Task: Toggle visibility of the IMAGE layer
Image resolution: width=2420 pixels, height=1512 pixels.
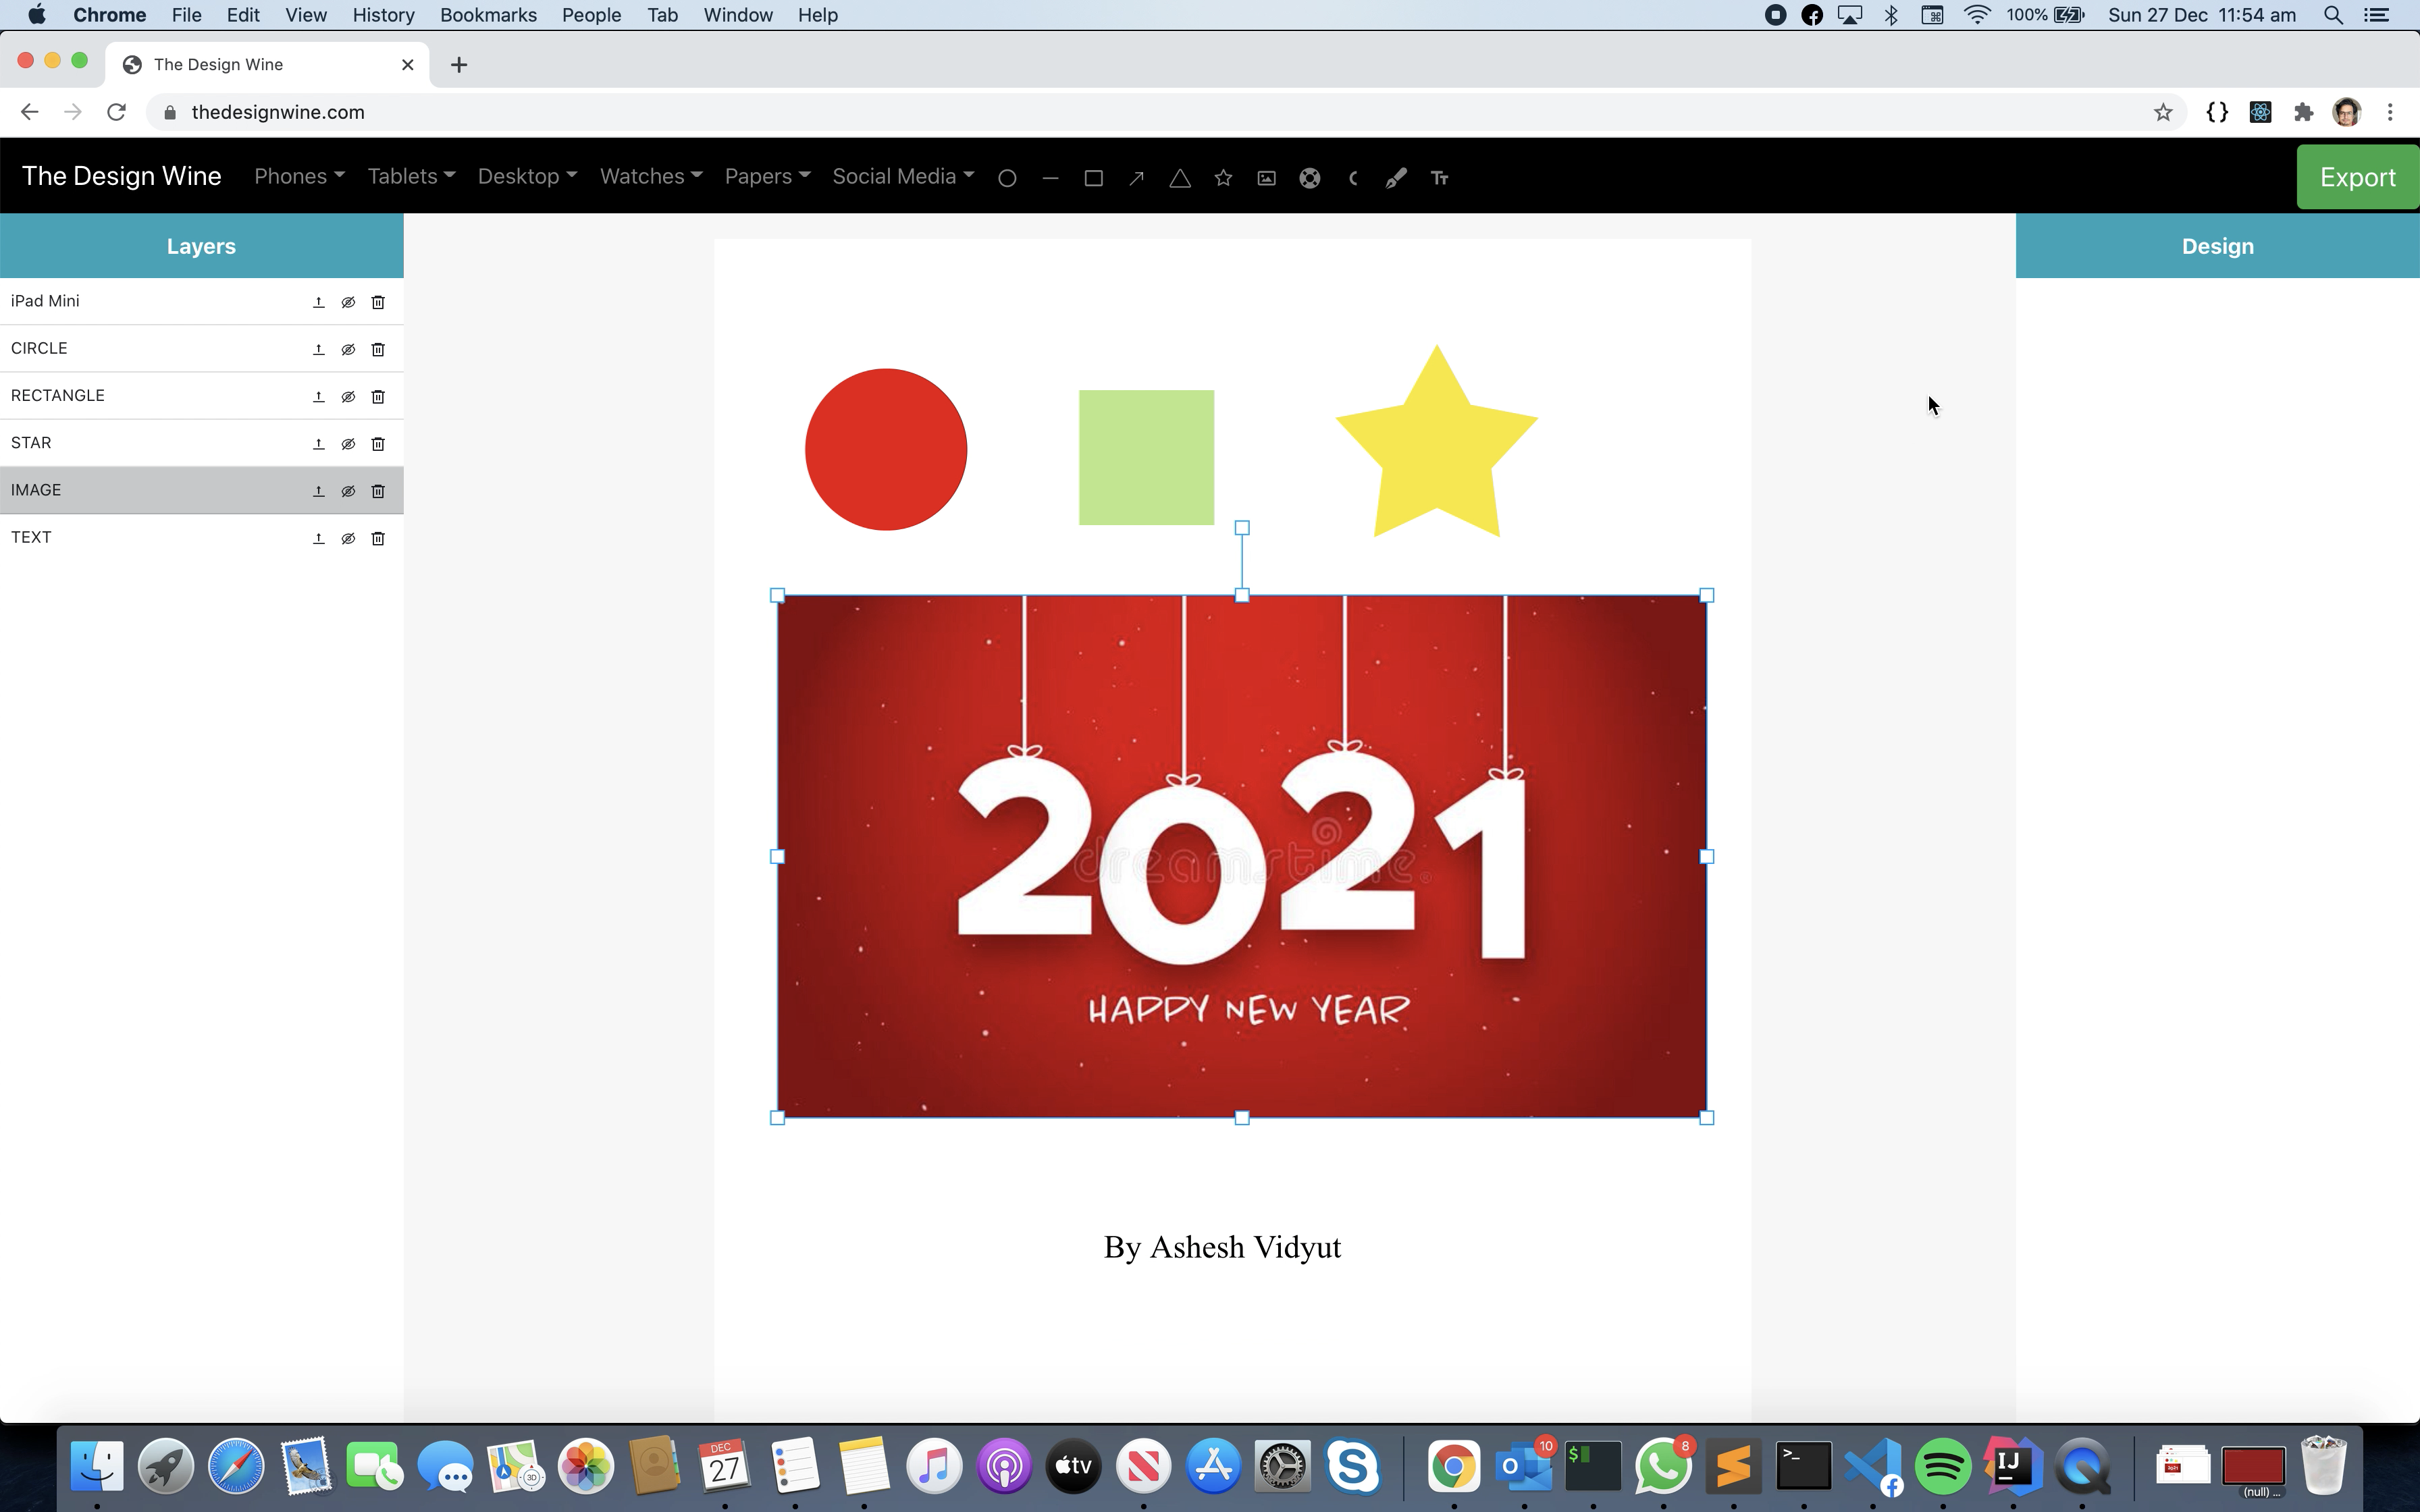Action: pos(348,491)
